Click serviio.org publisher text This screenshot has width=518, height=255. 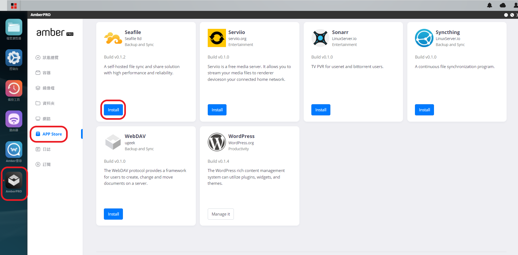point(237,39)
